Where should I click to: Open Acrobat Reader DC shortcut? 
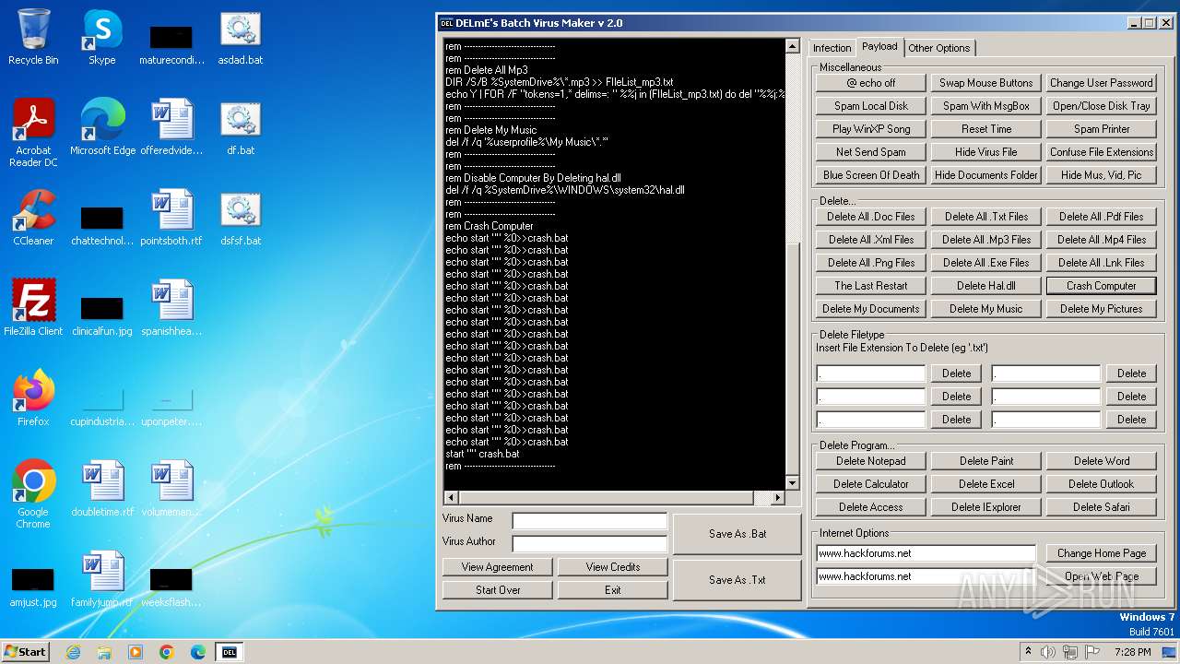33,133
